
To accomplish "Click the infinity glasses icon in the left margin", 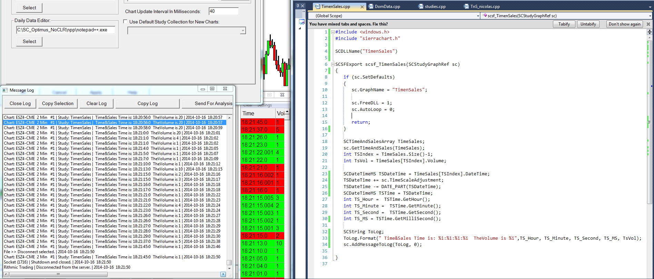I will (x=302, y=22).
